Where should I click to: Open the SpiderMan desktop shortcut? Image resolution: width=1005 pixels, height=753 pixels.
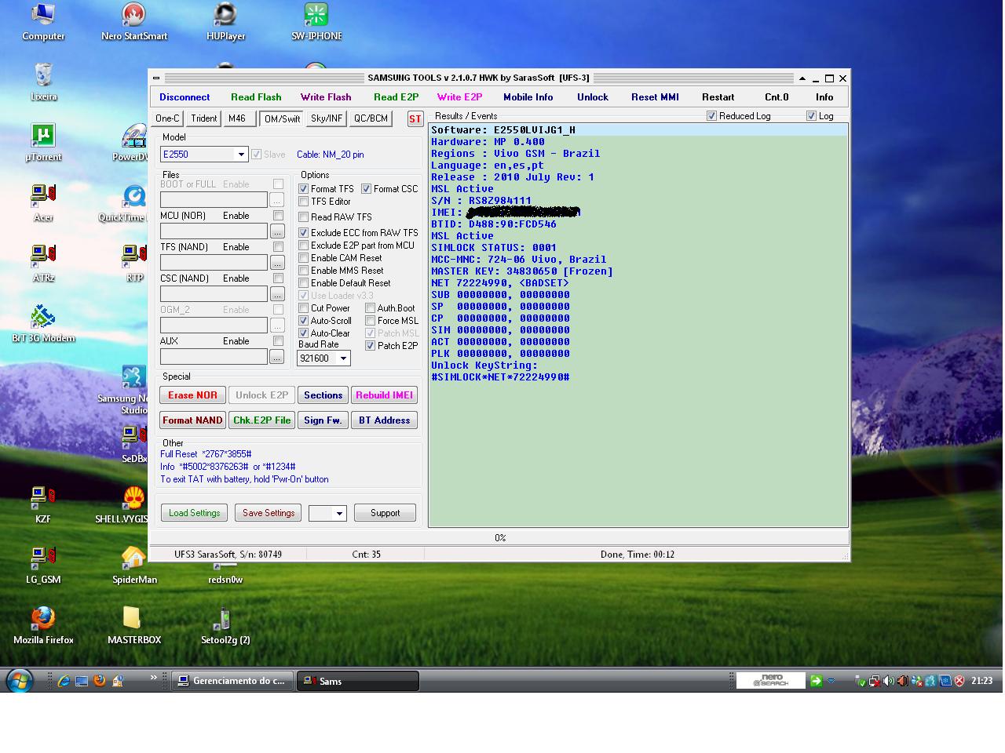[134, 565]
